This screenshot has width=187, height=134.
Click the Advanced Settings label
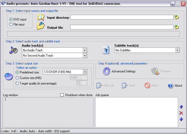[124, 71]
